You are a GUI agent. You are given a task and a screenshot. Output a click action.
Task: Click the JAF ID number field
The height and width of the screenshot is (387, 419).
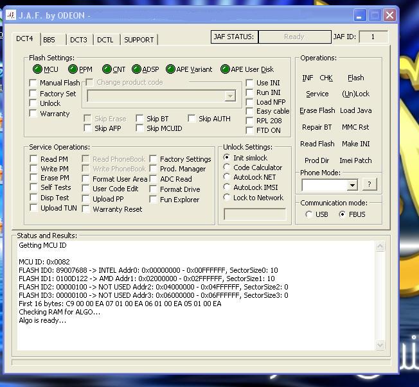(x=373, y=37)
